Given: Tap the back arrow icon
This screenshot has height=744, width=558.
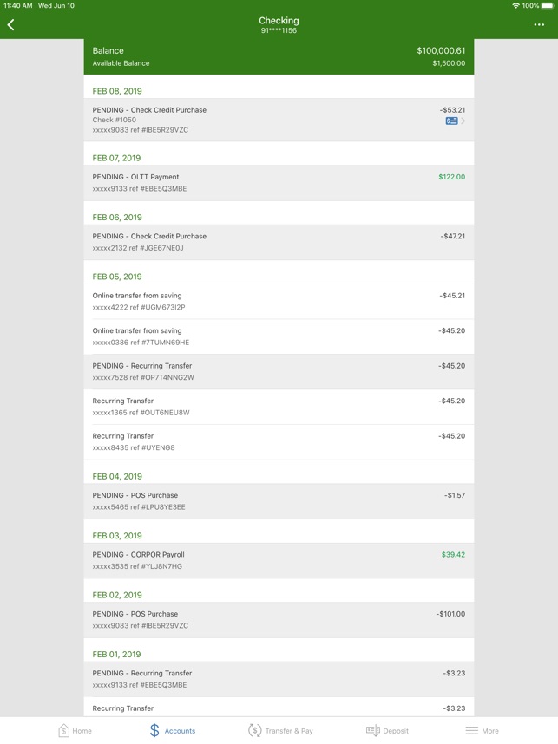Looking at the screenshot, I should [x=11, y=24].
